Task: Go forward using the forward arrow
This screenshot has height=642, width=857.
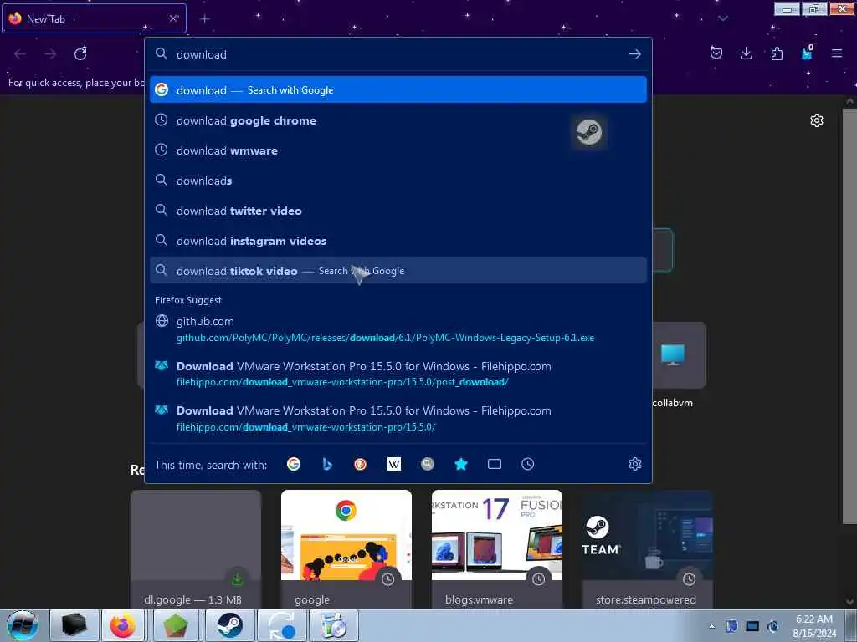Action: [x=50, y=53]
